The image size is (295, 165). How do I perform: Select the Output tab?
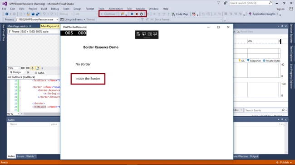pyautogui.click(x=254, y=156)
